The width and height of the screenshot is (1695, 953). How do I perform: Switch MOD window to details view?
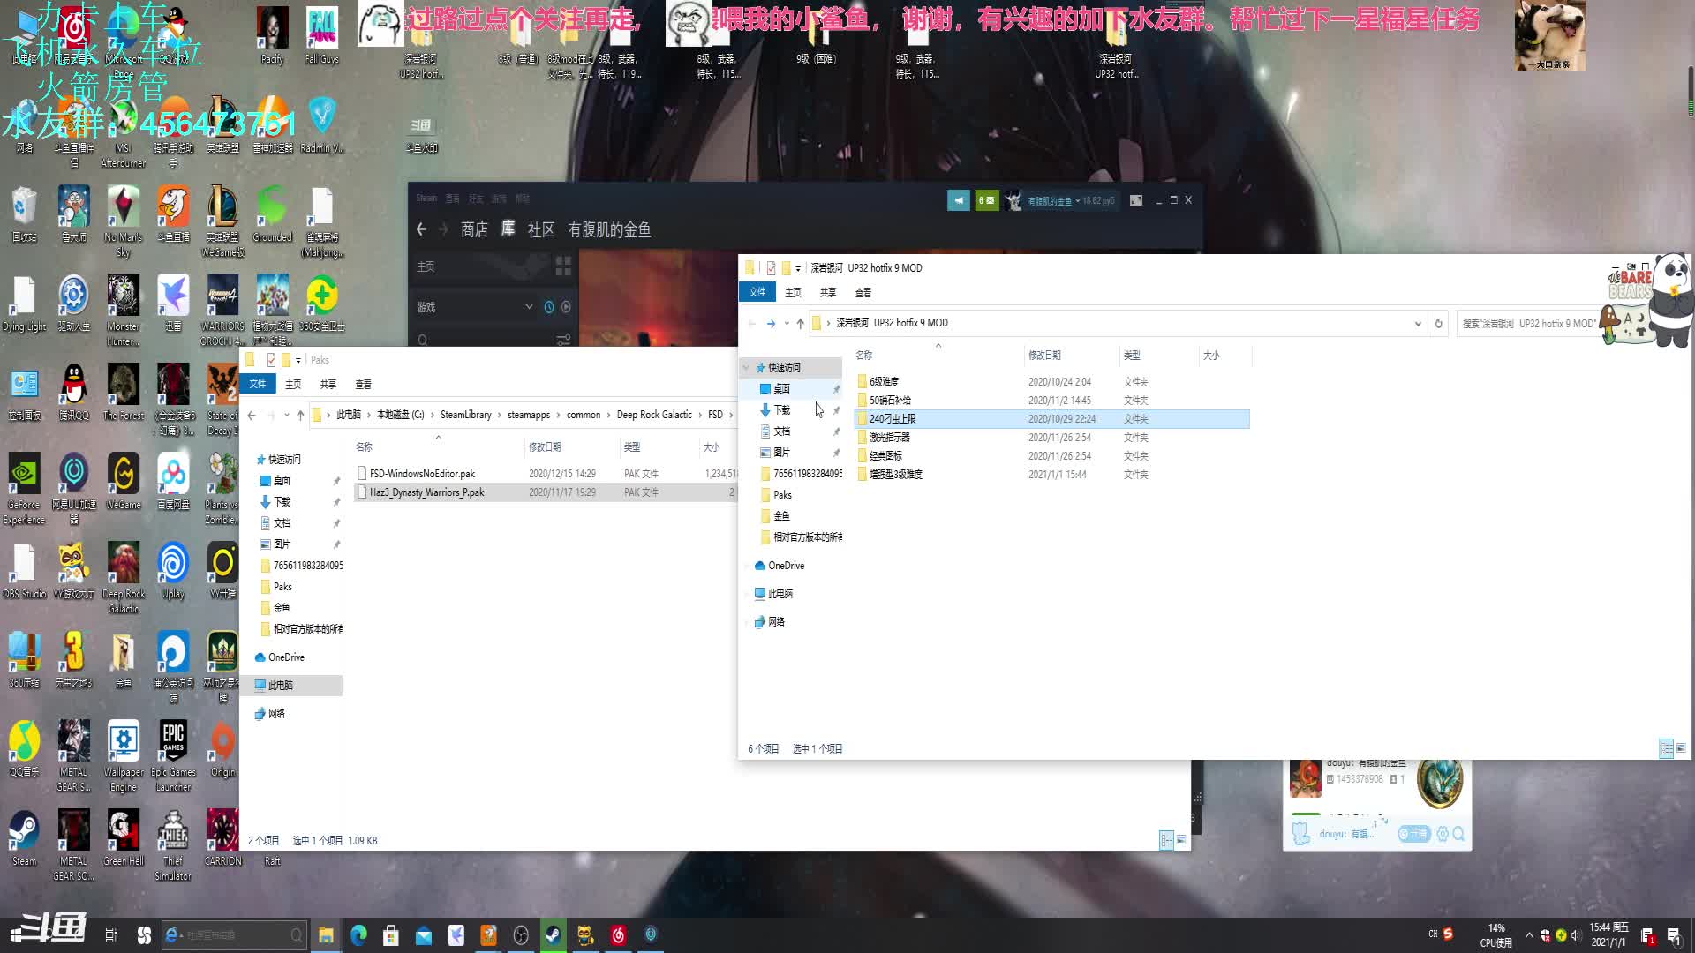point(1666,748)
